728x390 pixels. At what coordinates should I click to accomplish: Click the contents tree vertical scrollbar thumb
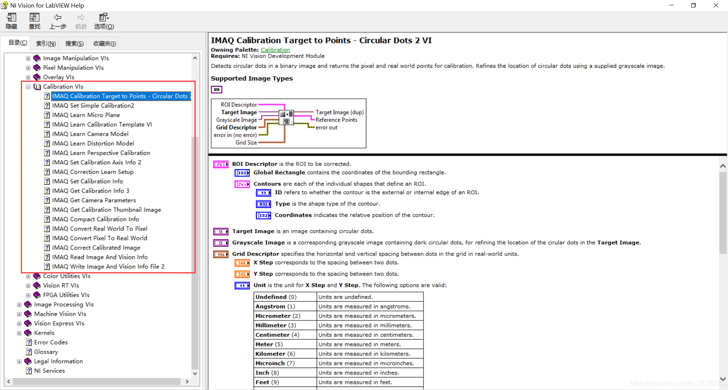[195, 252]
